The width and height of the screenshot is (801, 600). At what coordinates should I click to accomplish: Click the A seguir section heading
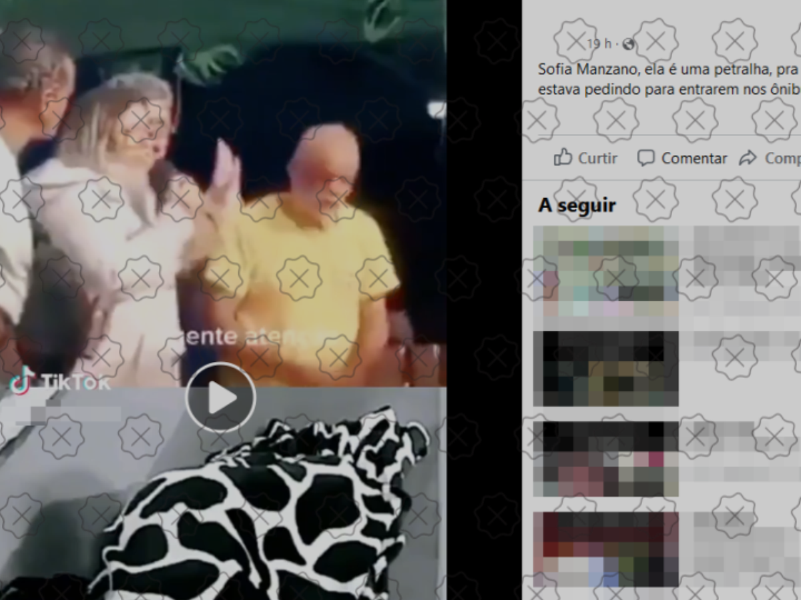pos(577,205)
